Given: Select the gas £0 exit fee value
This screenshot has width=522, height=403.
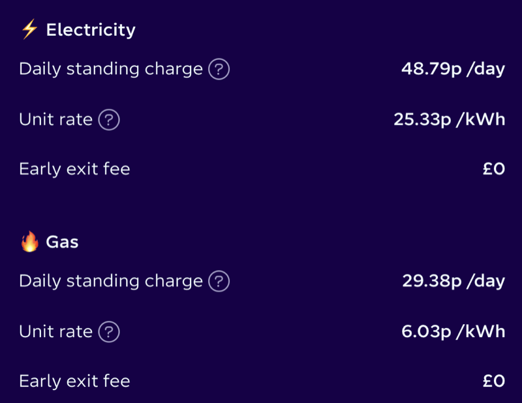Looking at the screenshot, I should coord(494,381).
